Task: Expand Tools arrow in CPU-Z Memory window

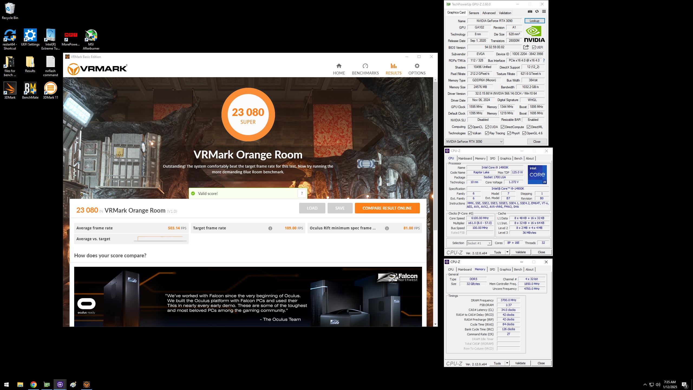Action: (507, 363)
